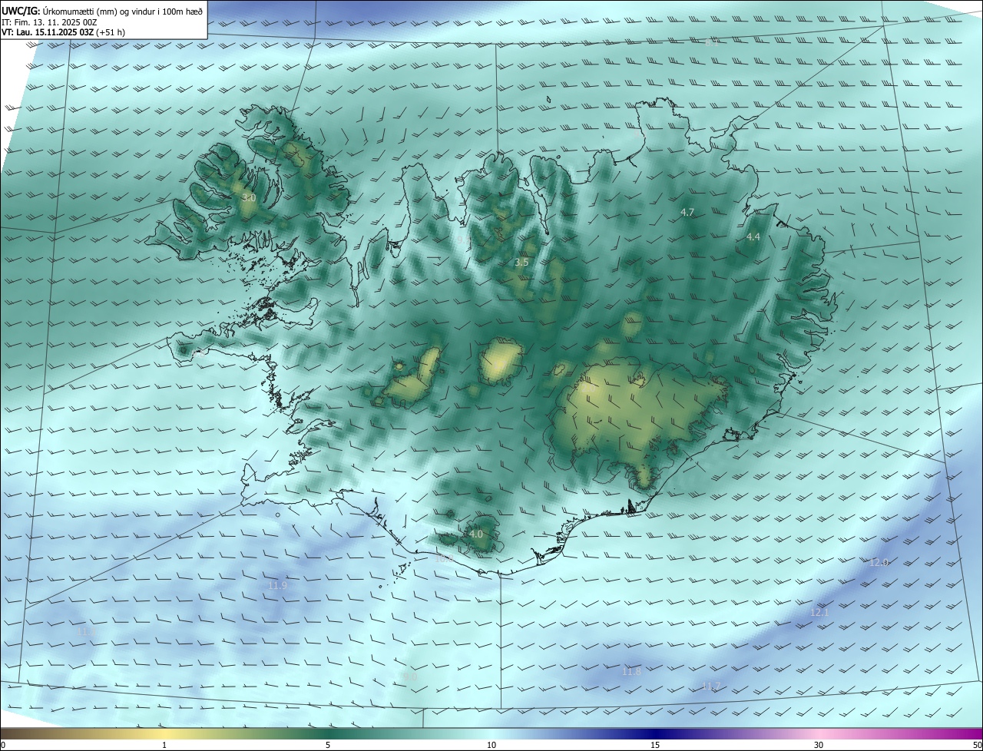Click the 4.4 value near the east coast
The width and height of the screenshot is (983, 751).
pos(753,237)
